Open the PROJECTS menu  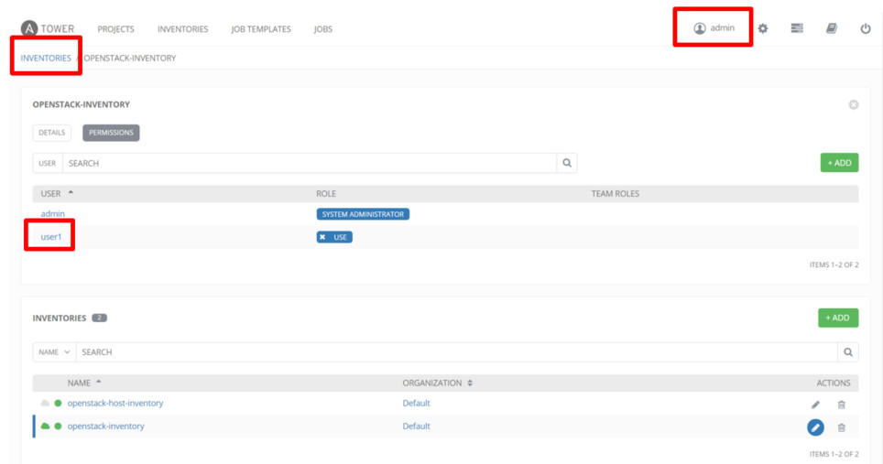pyautogui.click(x=116, y=28)
